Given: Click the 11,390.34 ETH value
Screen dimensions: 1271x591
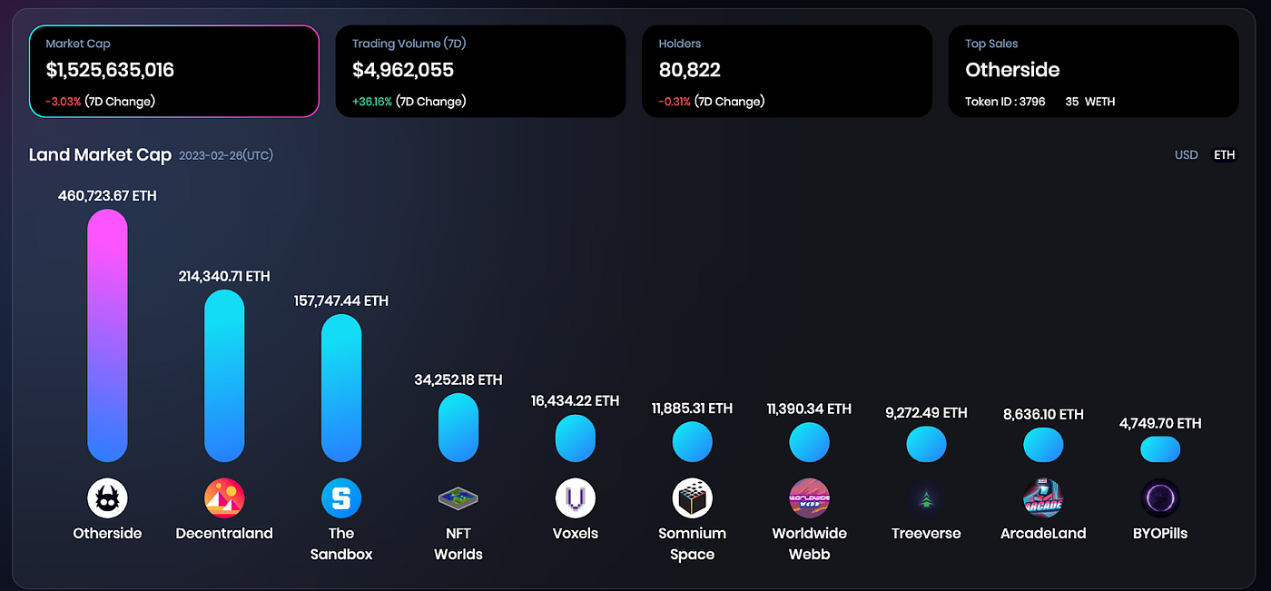Looking at the screenshot, I should click(810, 409).
